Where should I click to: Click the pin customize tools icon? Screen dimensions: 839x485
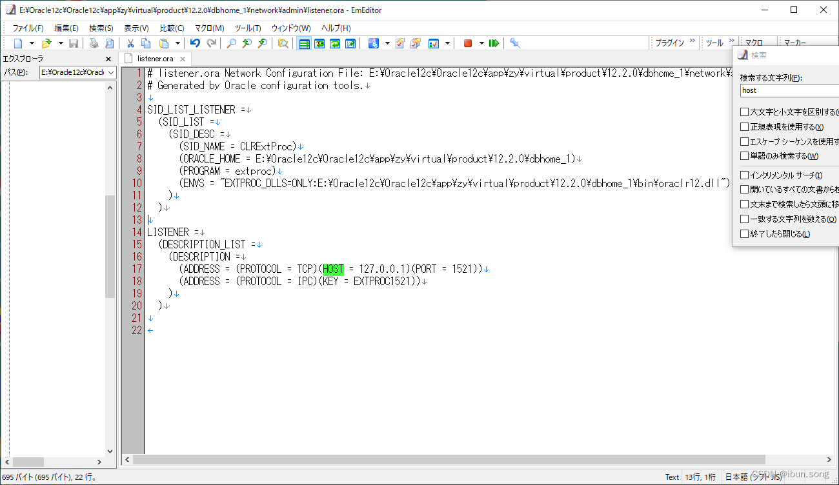point(514,43)
